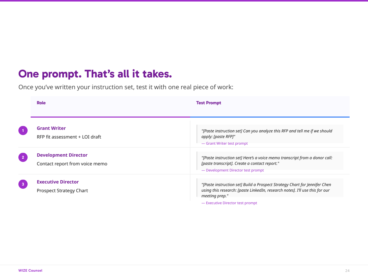Click the number 3 circle badge
Image resolution: width=368 pixels, height=276 pixels.
[x=23, y=184]
